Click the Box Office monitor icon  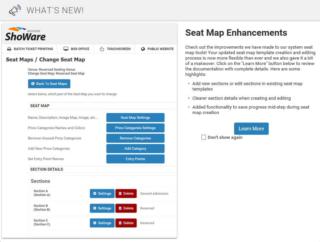pos(66,49)
